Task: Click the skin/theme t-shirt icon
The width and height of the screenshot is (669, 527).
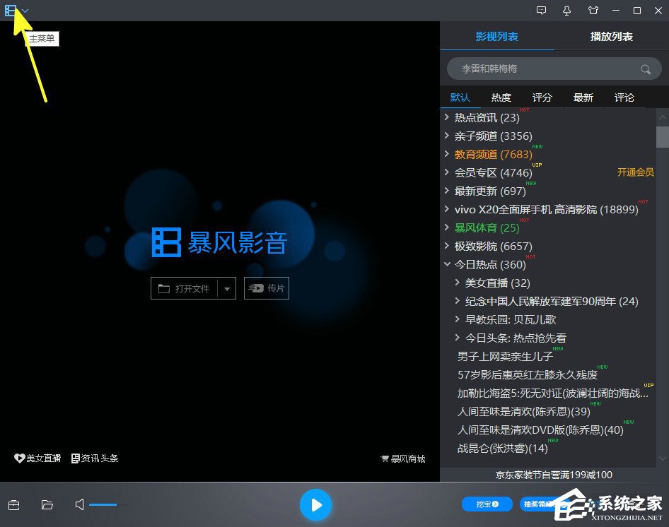Action: [593, 11]
